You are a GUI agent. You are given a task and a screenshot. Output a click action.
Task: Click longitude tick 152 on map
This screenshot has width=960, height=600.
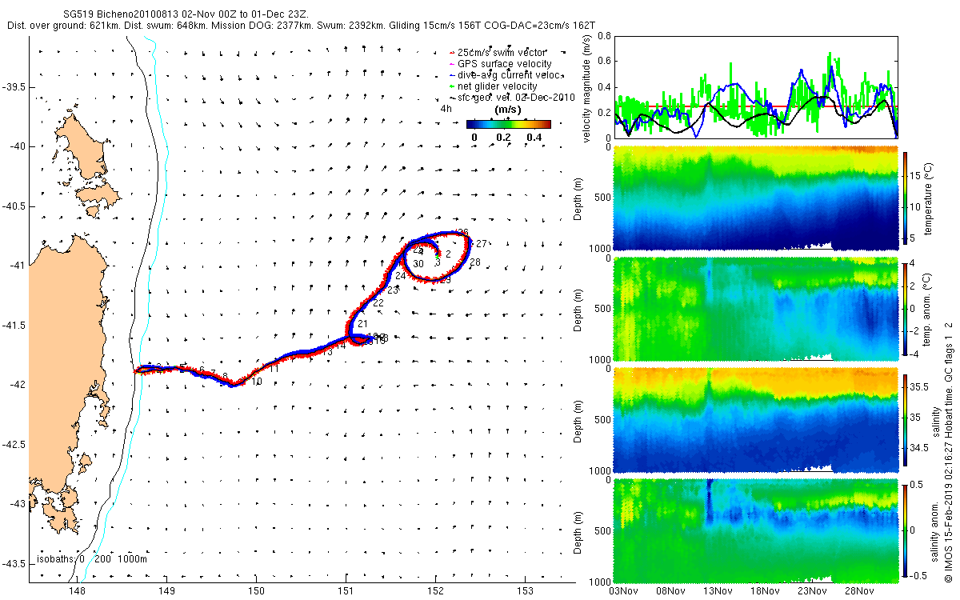tap(434, 592)
